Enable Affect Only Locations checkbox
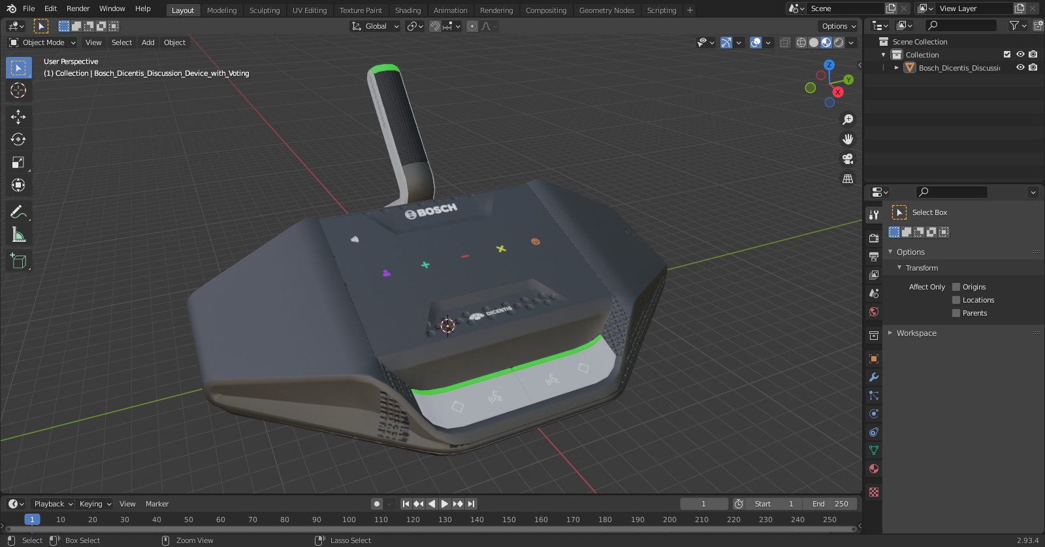This screenshot has height=547, width=1045. 956,300
